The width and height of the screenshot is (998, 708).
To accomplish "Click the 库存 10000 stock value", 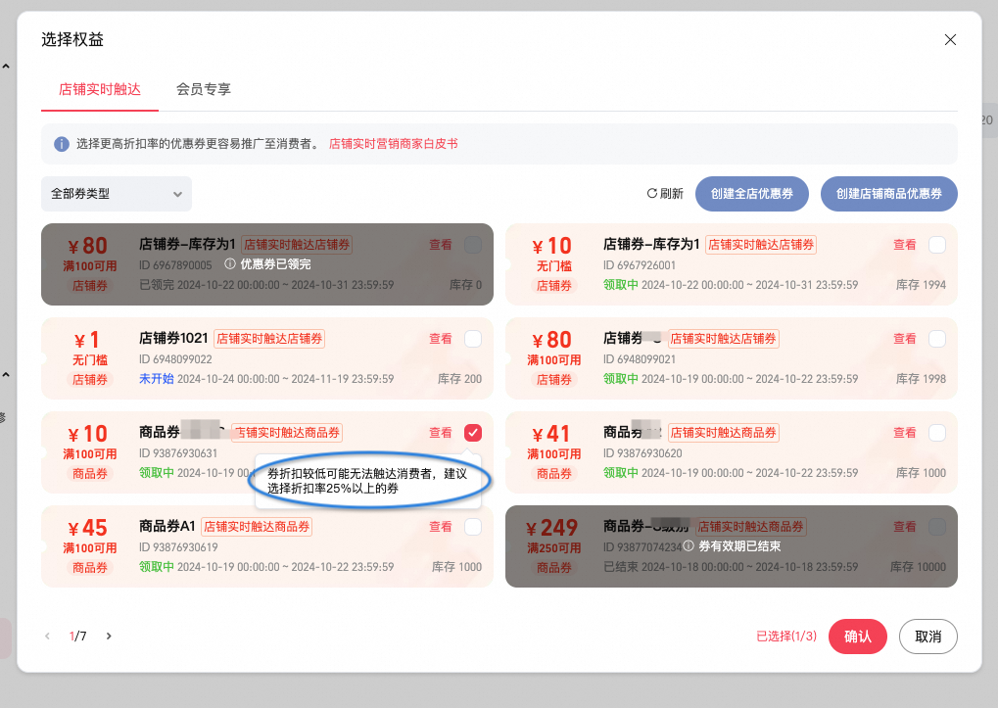I will click(x=918, y=566).
